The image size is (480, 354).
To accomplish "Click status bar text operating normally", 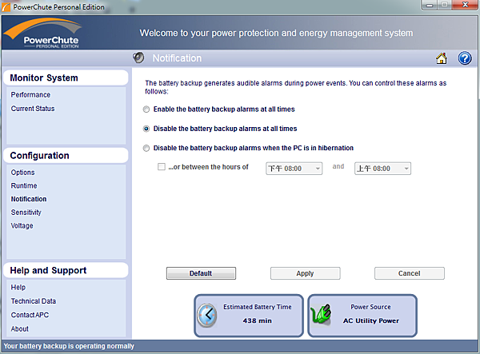I will (x=69, y=346).
